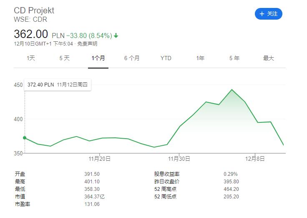Click the 11月30日 axis label
Viewport: 307px width, 218px height.
[179, 159]
